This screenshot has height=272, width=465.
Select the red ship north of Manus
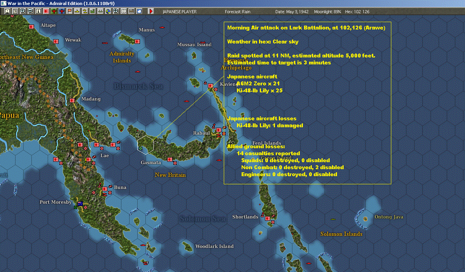pyautogui.click(x=162, y=27)
